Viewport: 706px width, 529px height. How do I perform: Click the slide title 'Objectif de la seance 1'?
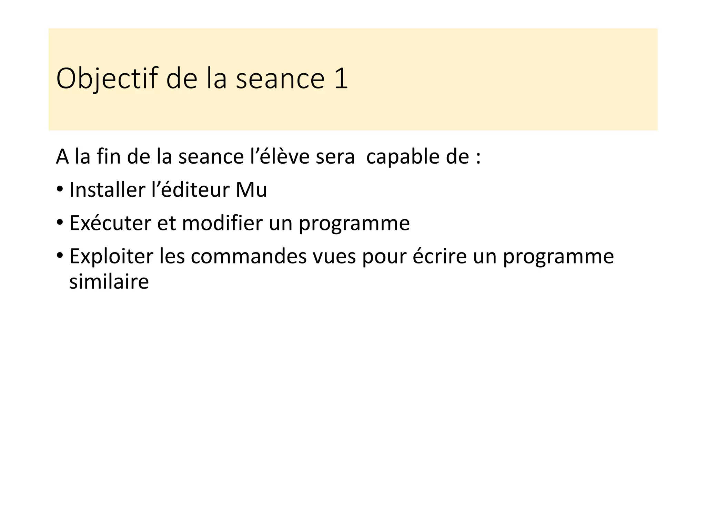(x=202, y=79)
